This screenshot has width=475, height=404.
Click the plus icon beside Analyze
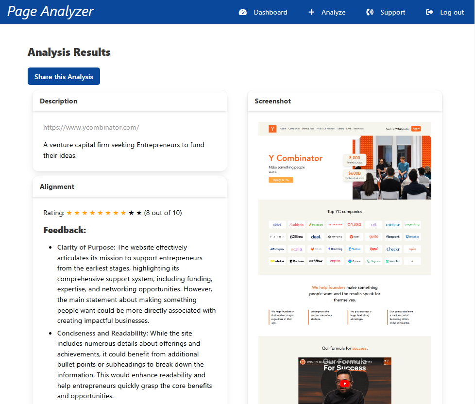pyautogui.click(x=311, y=12)
